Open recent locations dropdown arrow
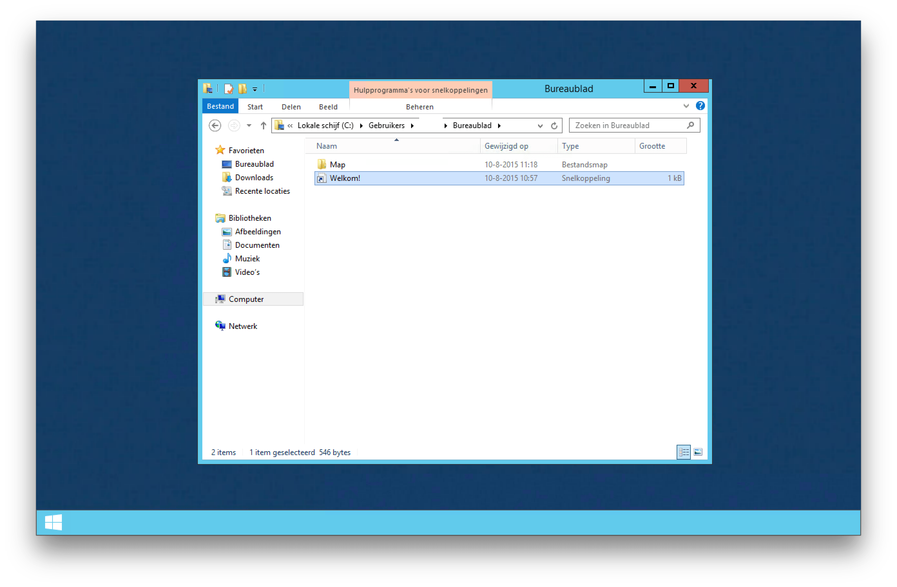Screen dimensions: 897x587 249,126
